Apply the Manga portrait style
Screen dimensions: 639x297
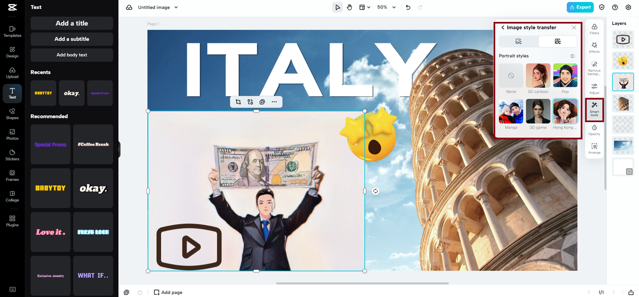coord(511,111)
